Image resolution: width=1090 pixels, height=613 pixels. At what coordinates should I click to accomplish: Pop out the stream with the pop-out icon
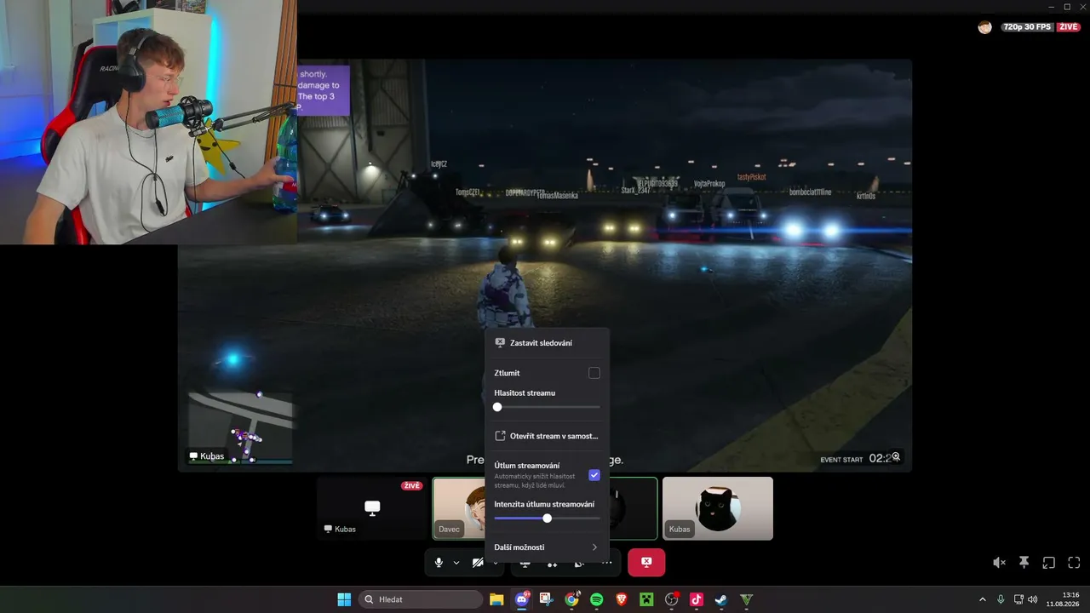1049,563
